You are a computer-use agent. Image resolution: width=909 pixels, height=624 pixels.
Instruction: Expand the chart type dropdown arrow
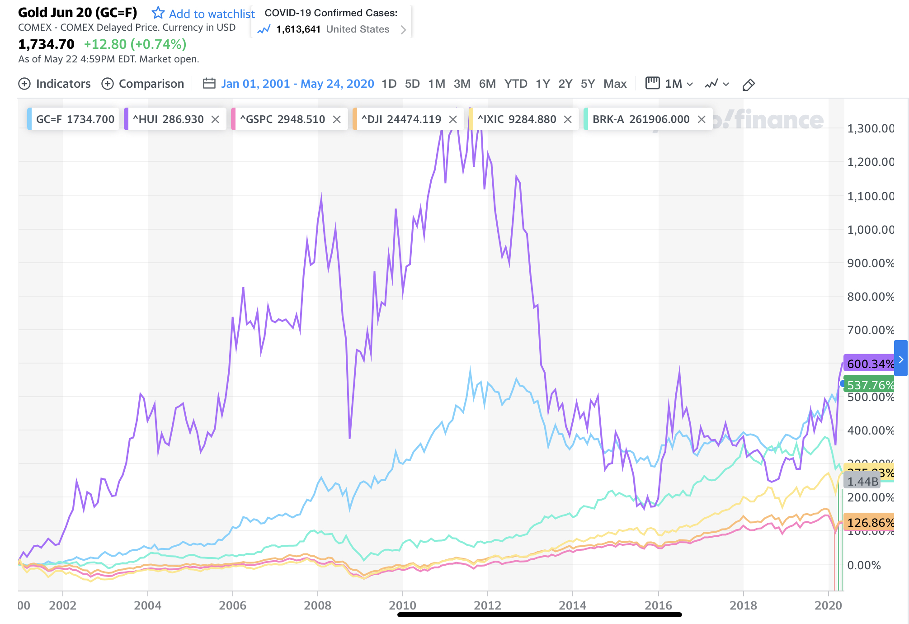click(726, 85)
